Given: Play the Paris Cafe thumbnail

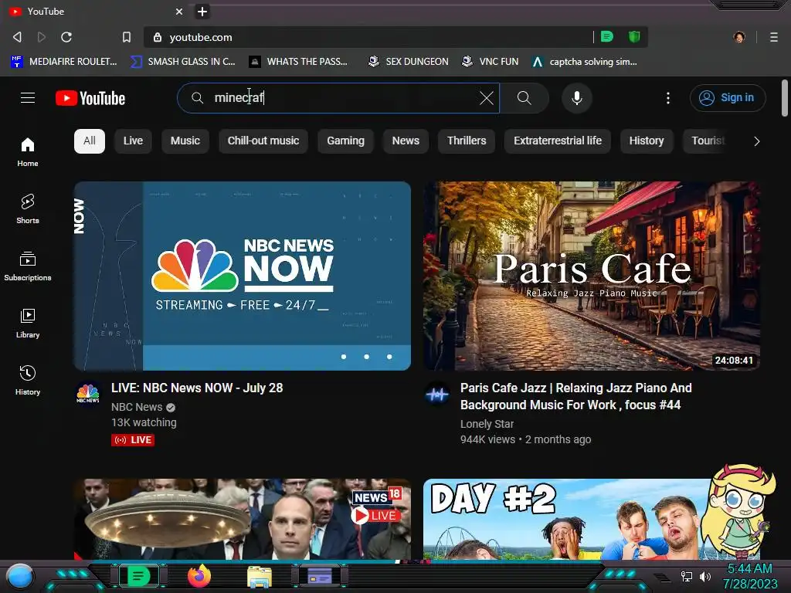Looking at the screenshot, I should point(592,276).
